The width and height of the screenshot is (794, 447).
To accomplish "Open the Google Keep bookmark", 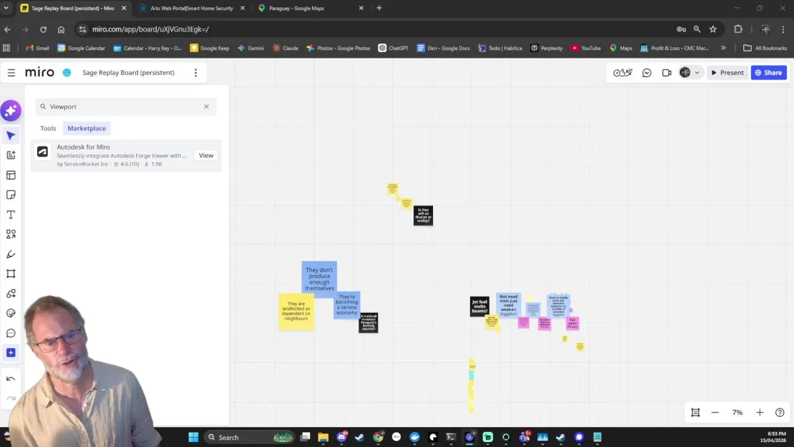I will point(210,48).
